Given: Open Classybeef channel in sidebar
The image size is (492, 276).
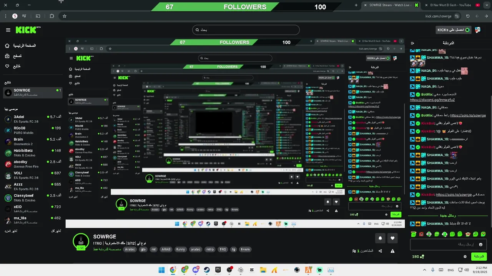Looking at the screenshot, I should (x=33, y=198).
